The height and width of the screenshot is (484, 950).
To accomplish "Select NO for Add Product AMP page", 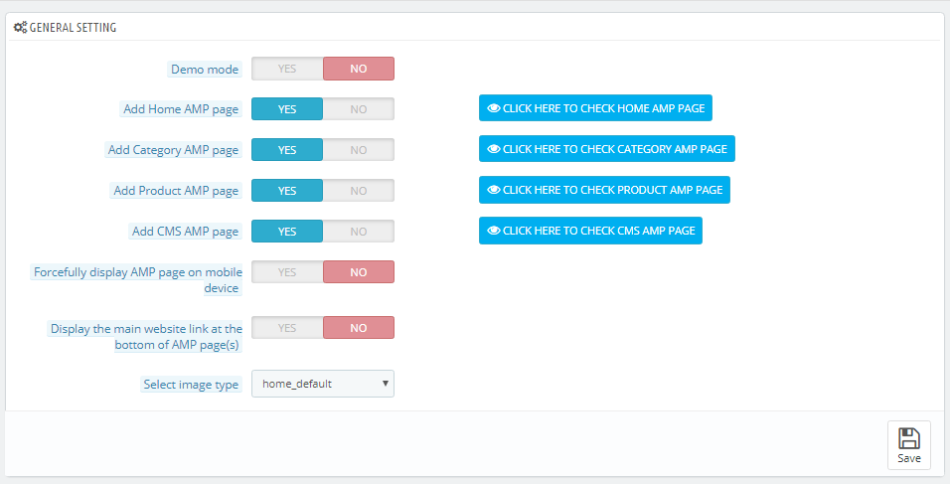I will click(x=359, y=190).
